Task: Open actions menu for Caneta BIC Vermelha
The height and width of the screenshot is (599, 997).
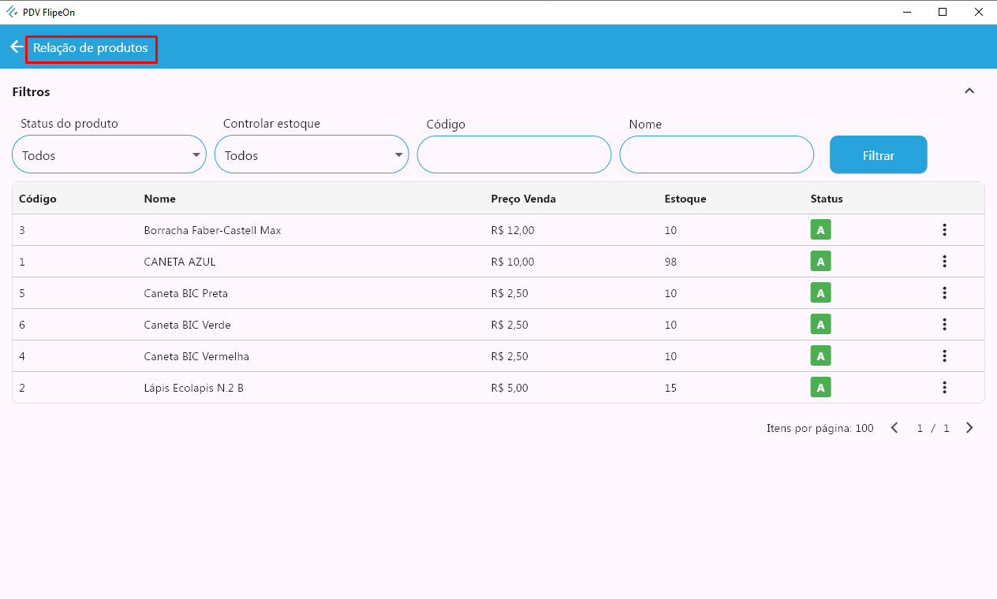Action: tap(944, 356)
